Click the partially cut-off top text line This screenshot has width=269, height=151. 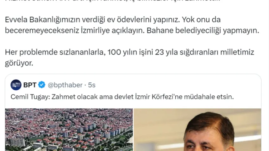[x=112, y=1]
